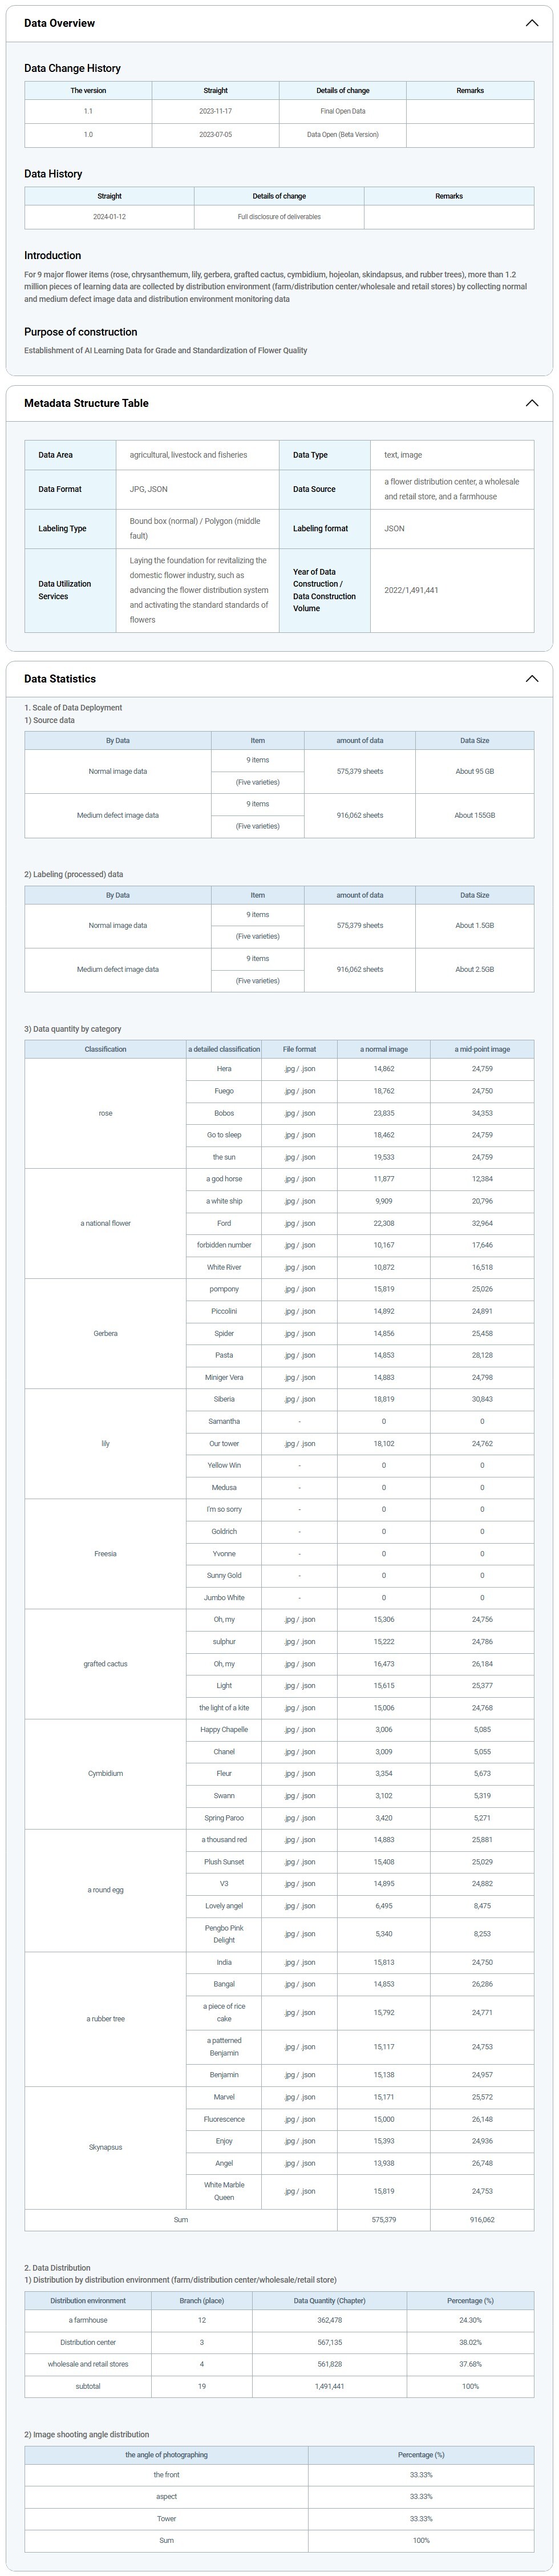Select the Full disclosure of deliverables cell
This screenshot has width=559, height=2576.
tap(279, 216)
